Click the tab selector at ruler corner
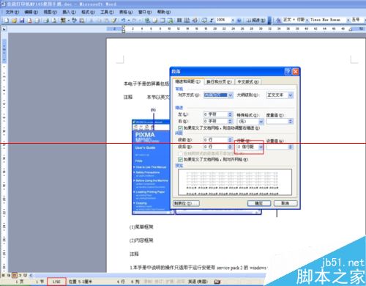This screenshot has width=366, height=286. (4, 29)
